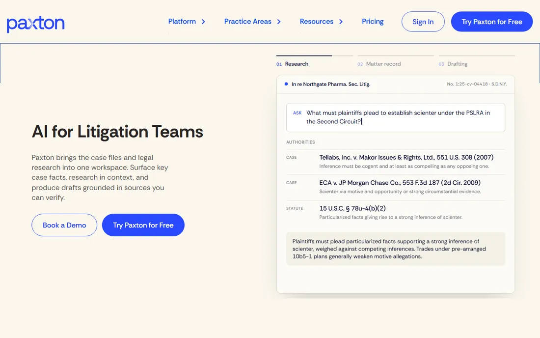Click the Sign In button

click(x=423, y=22)
